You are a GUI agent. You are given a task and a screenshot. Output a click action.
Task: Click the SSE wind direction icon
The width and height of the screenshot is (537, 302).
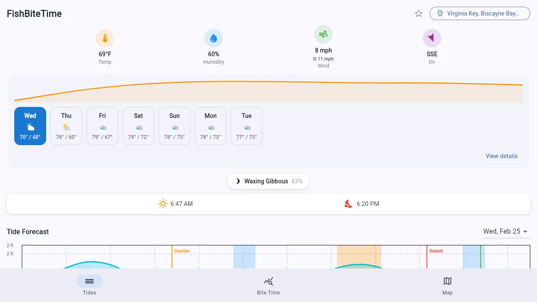pos(432,38)
